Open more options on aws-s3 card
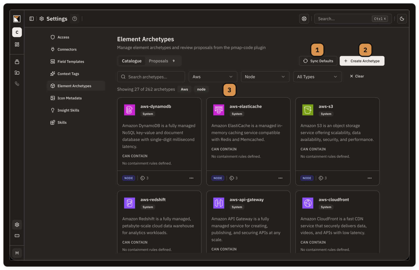419x270 pixels. click(370, 178)
